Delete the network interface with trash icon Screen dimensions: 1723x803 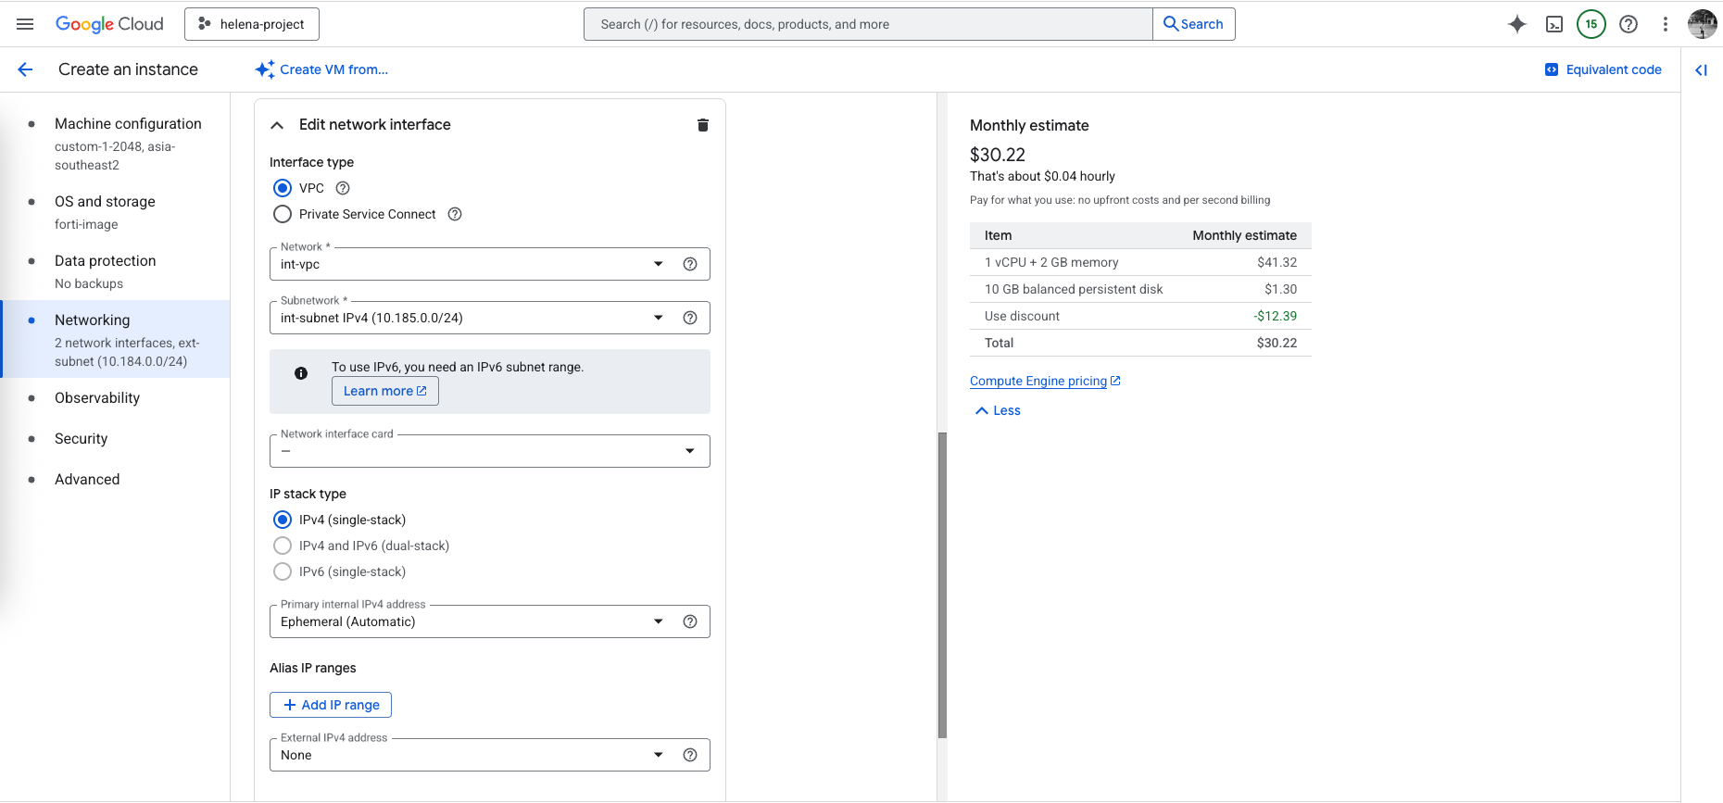tap(702, 125)
